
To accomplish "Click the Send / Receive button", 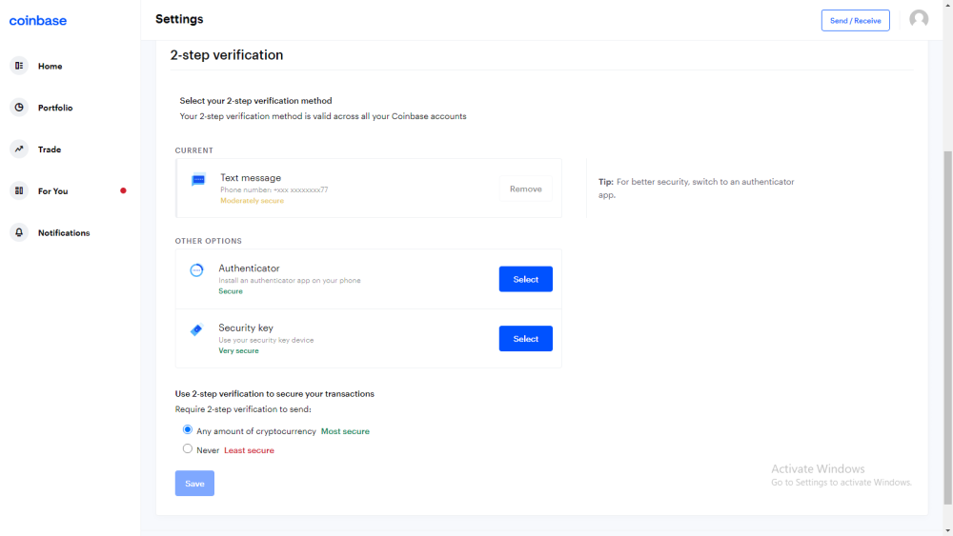I will pos(855,20).
